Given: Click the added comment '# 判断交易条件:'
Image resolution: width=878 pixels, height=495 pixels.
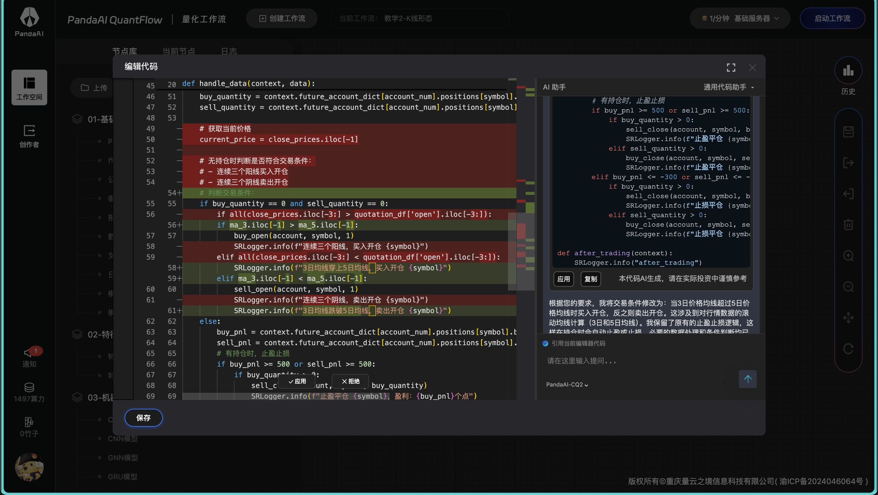Looking at the screenshot, I should point(227,193).
